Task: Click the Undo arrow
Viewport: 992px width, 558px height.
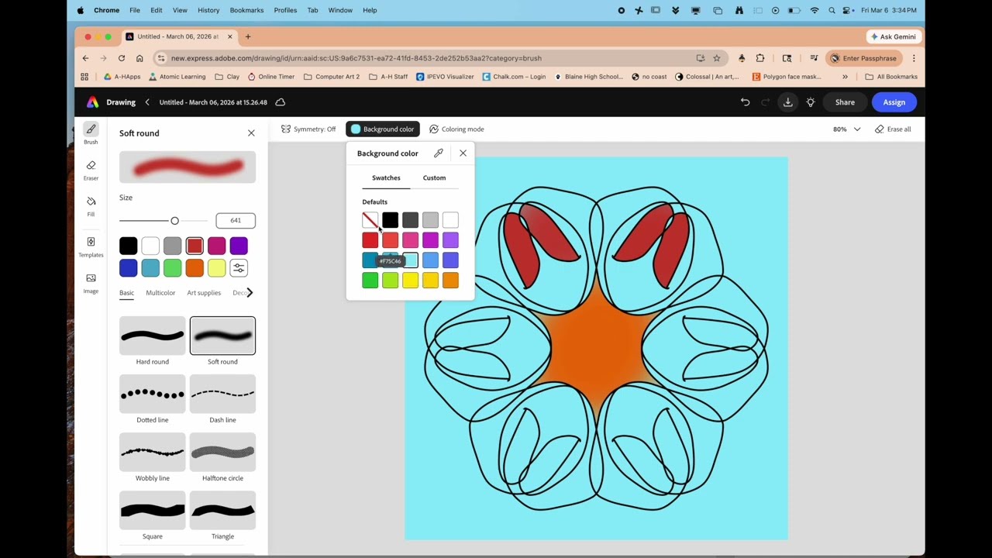Action: pos(745,102)
